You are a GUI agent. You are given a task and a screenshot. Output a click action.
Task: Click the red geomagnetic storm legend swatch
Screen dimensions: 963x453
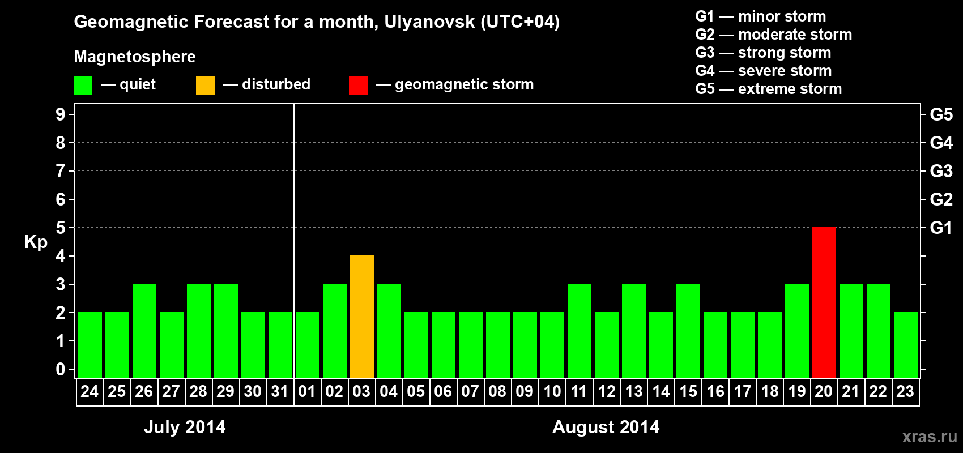coord(358,86)
